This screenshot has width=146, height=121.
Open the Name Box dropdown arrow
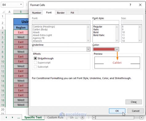tap(21, 5)
